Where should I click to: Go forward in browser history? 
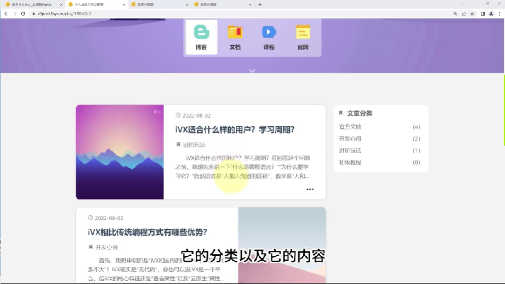15,14
